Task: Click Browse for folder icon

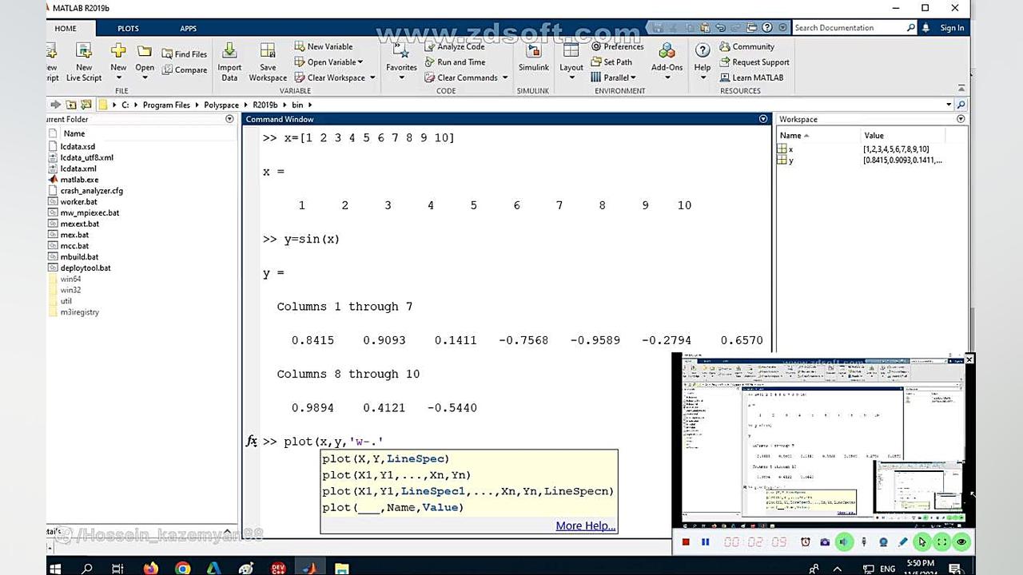Action: tap(86, 105)
